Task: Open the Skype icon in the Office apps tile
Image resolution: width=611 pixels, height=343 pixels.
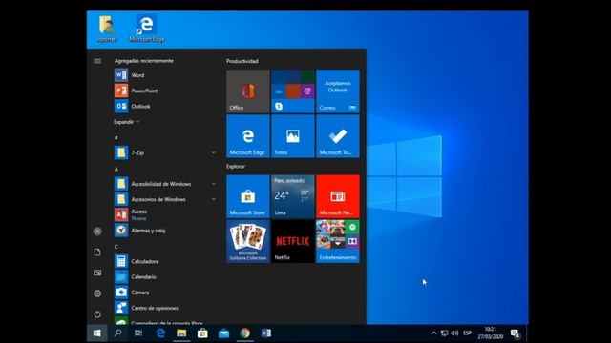Action: click(x=279, y=106)
